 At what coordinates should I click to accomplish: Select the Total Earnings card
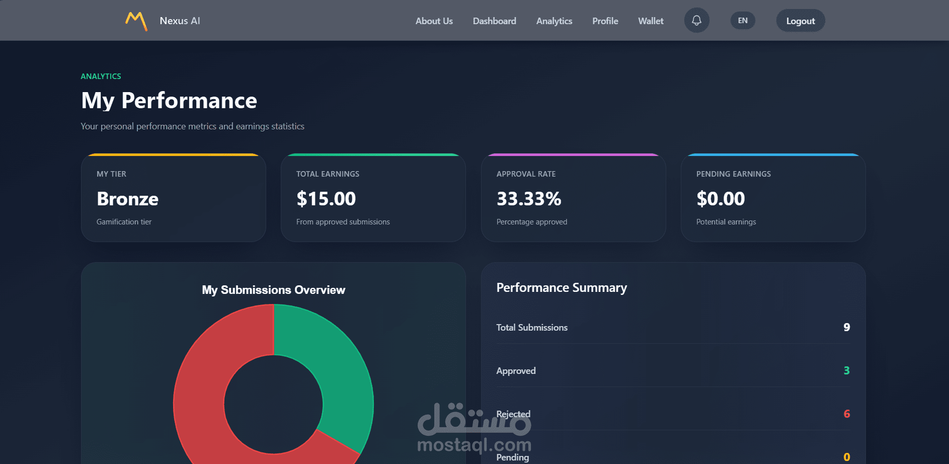373,198
